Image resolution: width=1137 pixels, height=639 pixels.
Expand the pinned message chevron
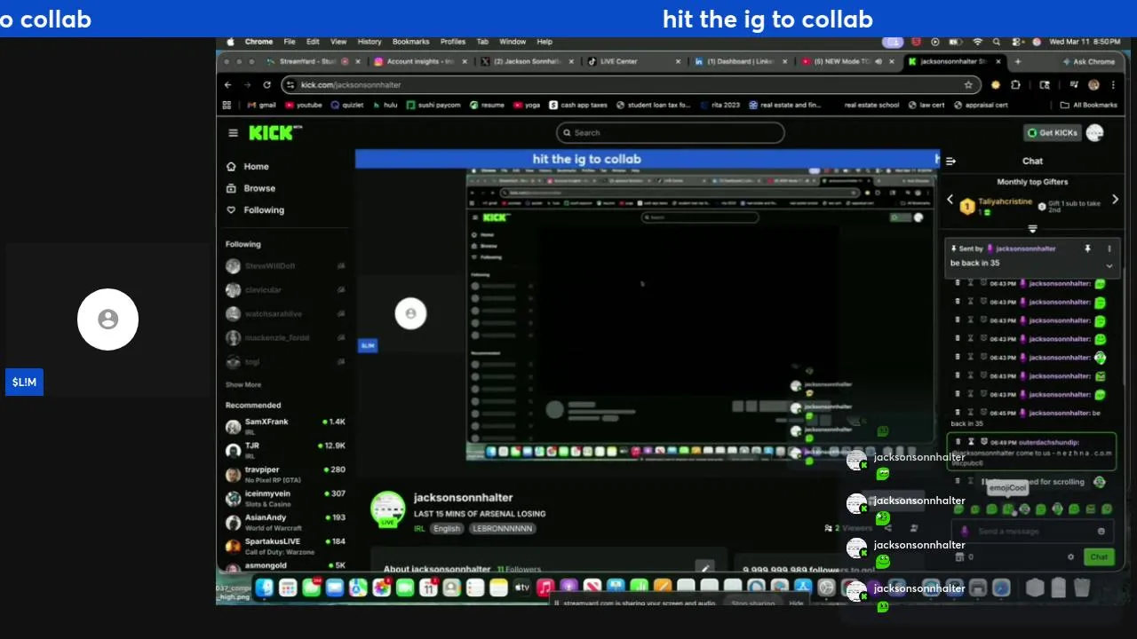tap(1109, 266)
